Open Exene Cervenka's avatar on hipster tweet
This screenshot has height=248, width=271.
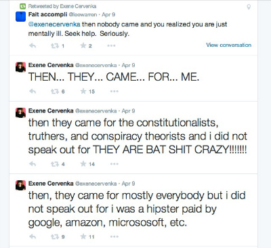(x=20, y=185)
